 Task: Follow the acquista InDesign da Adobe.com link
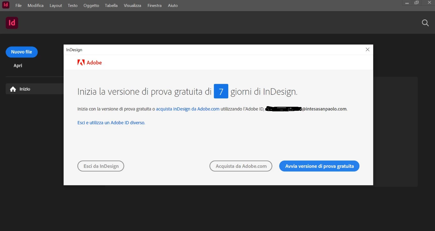(x=188, y=109)
